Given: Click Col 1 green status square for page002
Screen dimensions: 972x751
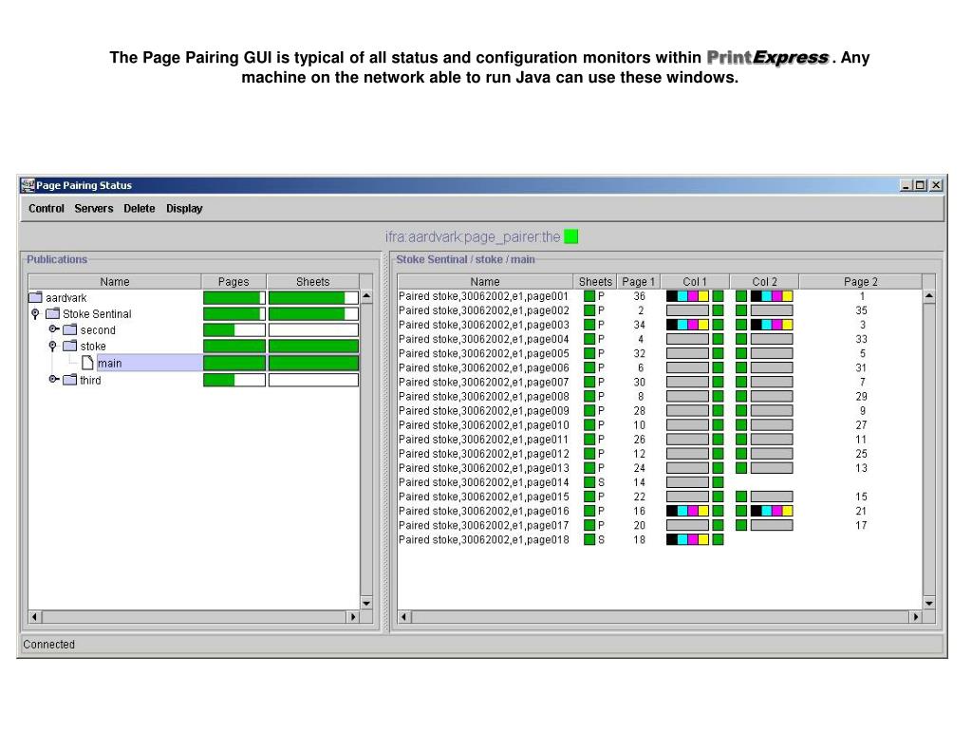Looking at the screenshot, I should pos(718,310).
